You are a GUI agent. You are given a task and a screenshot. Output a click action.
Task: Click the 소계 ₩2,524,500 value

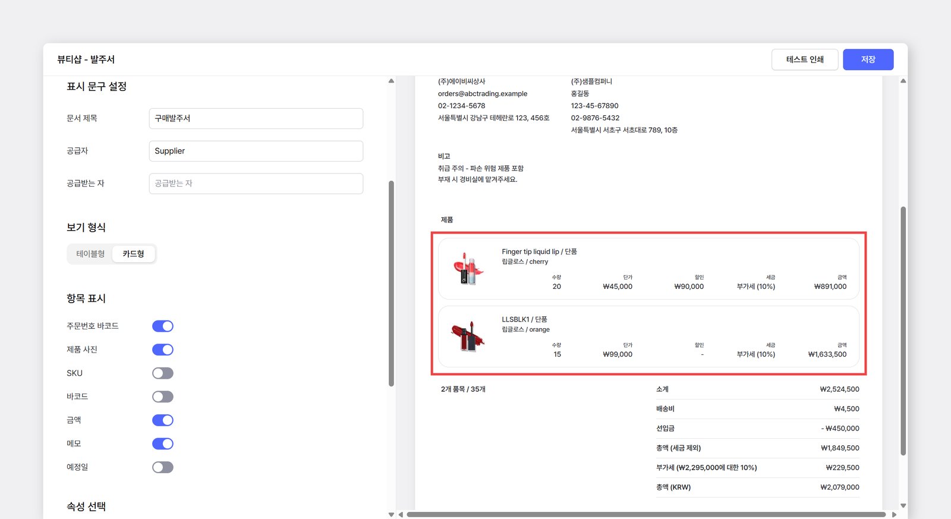(839, 389)
